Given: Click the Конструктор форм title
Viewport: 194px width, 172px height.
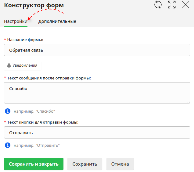Looking at the screenshot, I should (34, 5).
